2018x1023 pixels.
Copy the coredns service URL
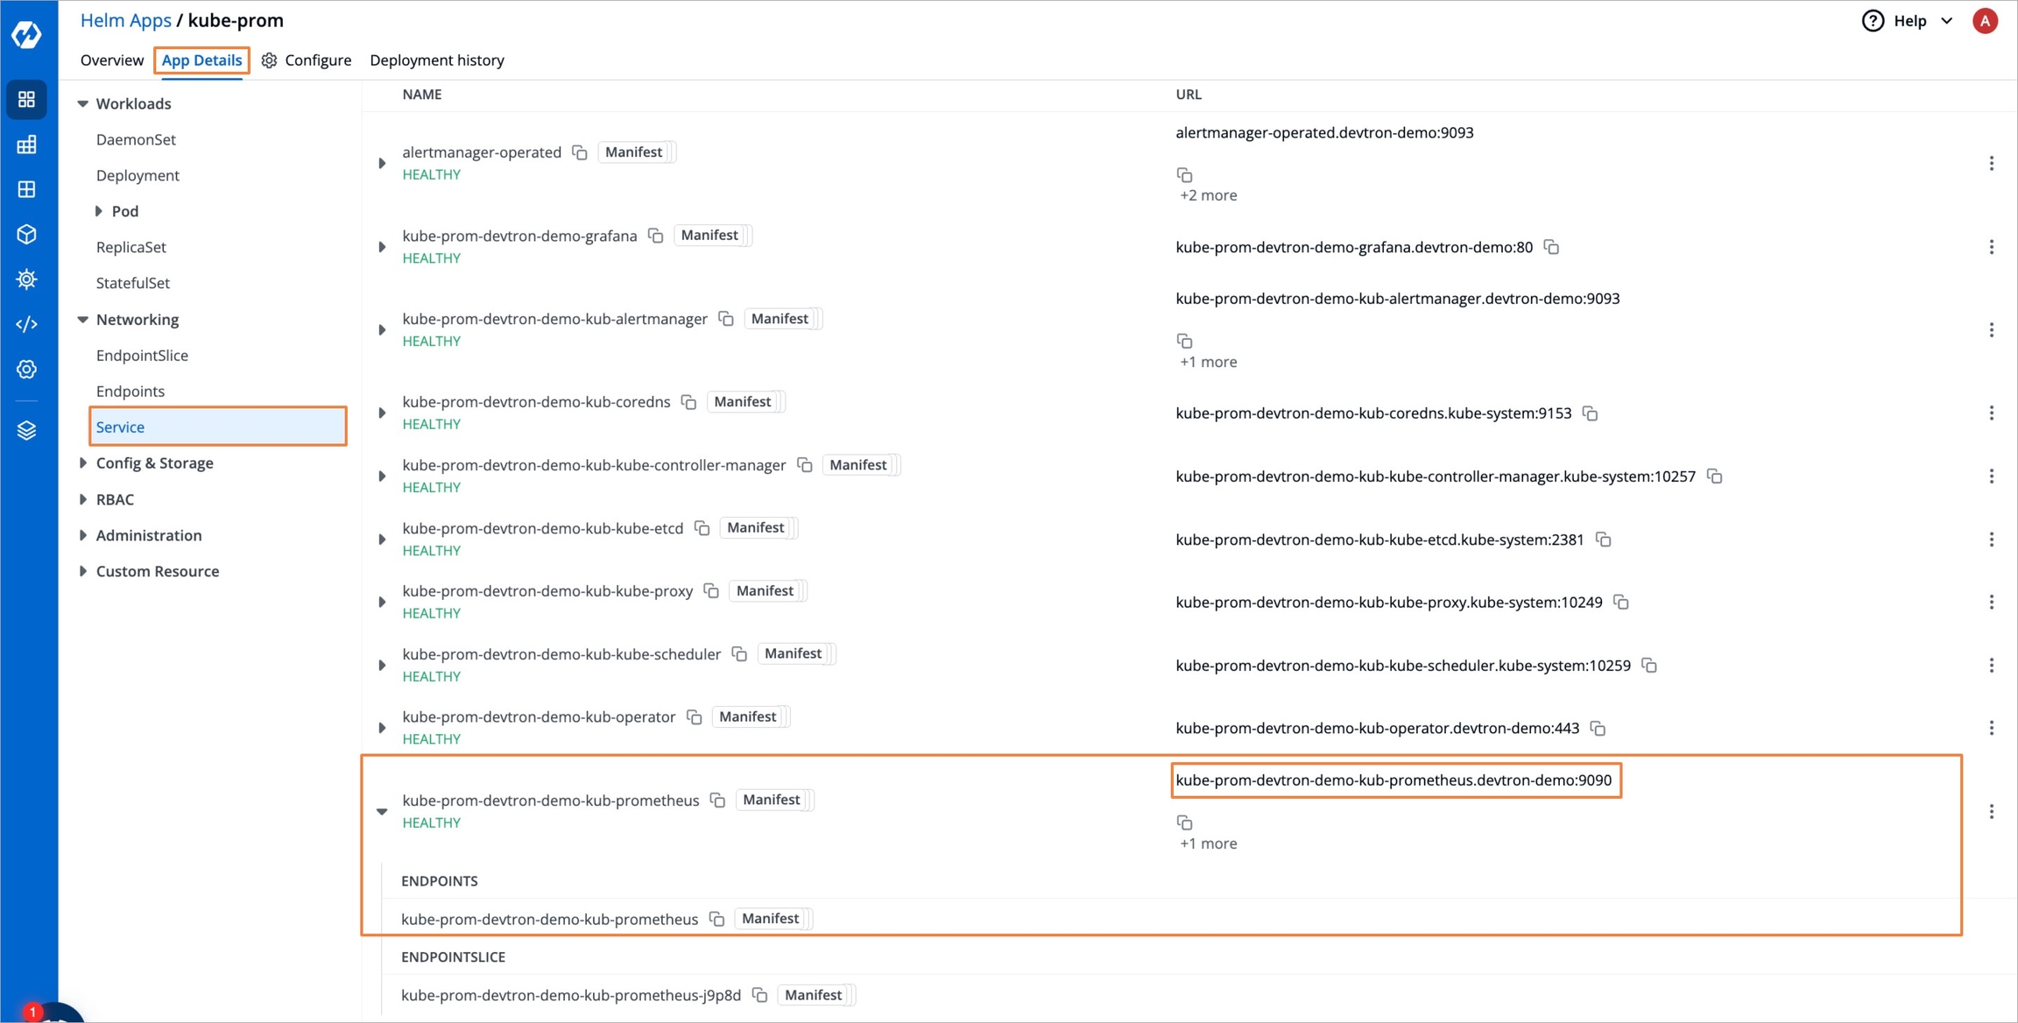tap(1590, 413)
